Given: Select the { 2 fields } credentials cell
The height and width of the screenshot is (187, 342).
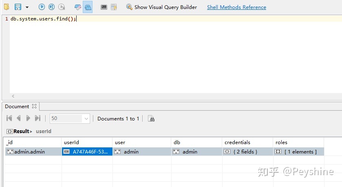Looking at the screenshot, I should click(247, 151).
